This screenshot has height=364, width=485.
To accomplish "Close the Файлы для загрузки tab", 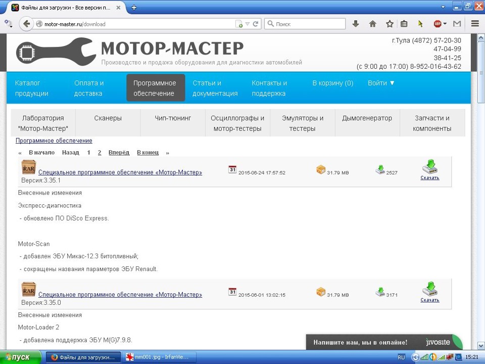I will point(118,8).
